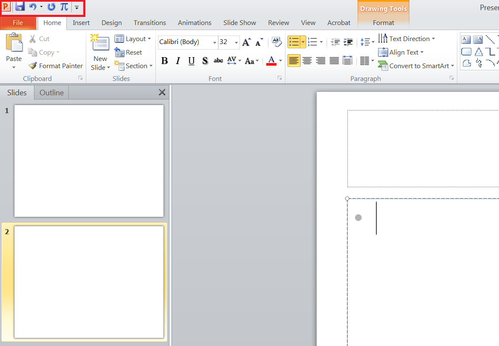
Task: Click the Paste clipboard icon
Action: (14, 42)
